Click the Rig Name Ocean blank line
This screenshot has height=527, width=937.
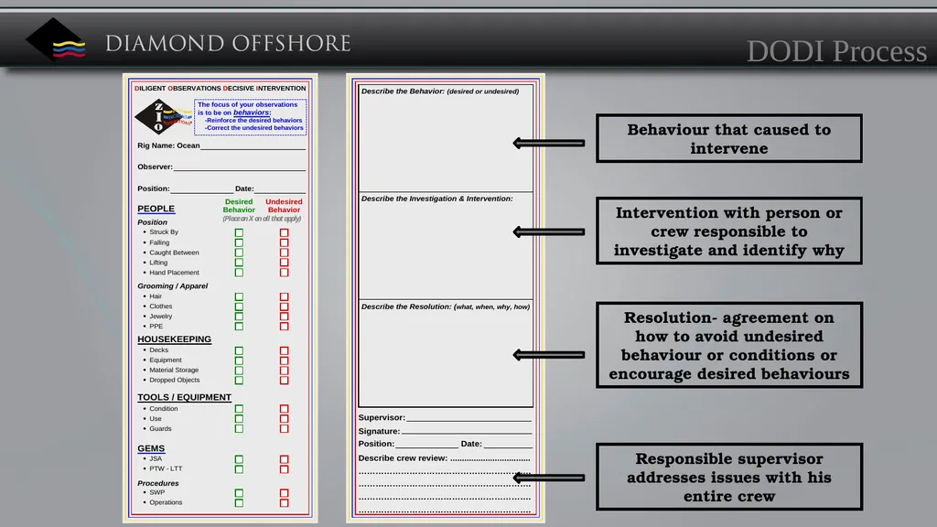(253, 147)
